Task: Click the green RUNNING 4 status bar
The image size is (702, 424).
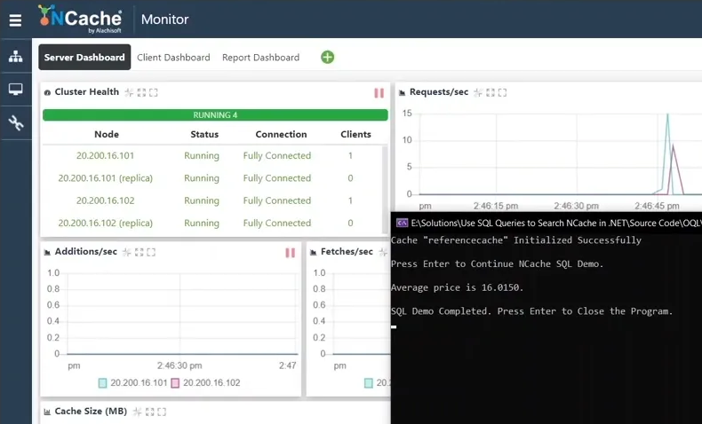Action: [215, 114]
